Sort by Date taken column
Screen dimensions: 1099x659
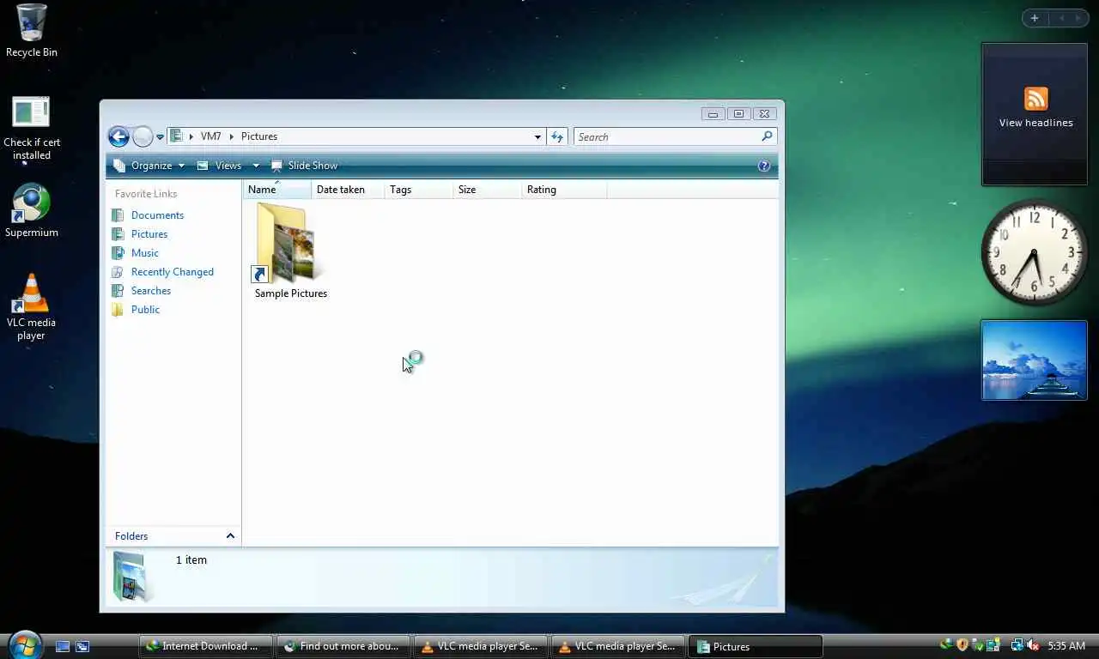pyautogui.click(x=347, y=190)
